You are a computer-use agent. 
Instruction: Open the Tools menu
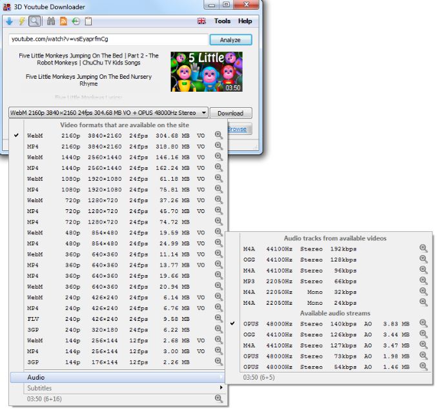(x=222, y=21)
